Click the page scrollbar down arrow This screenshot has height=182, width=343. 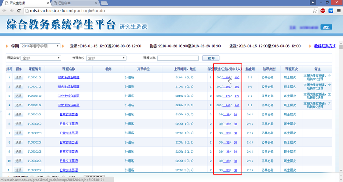341,170
